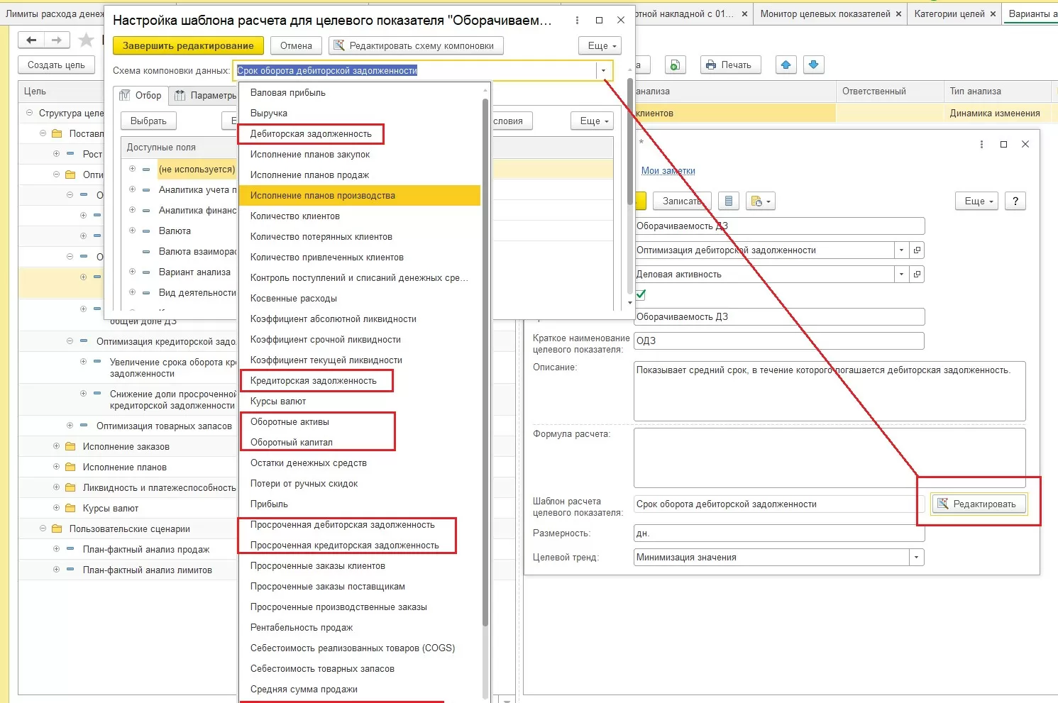Close the Категории целей tab
Image resolution: width=1058 pixels, height=703 pixels.
(993, 13)
